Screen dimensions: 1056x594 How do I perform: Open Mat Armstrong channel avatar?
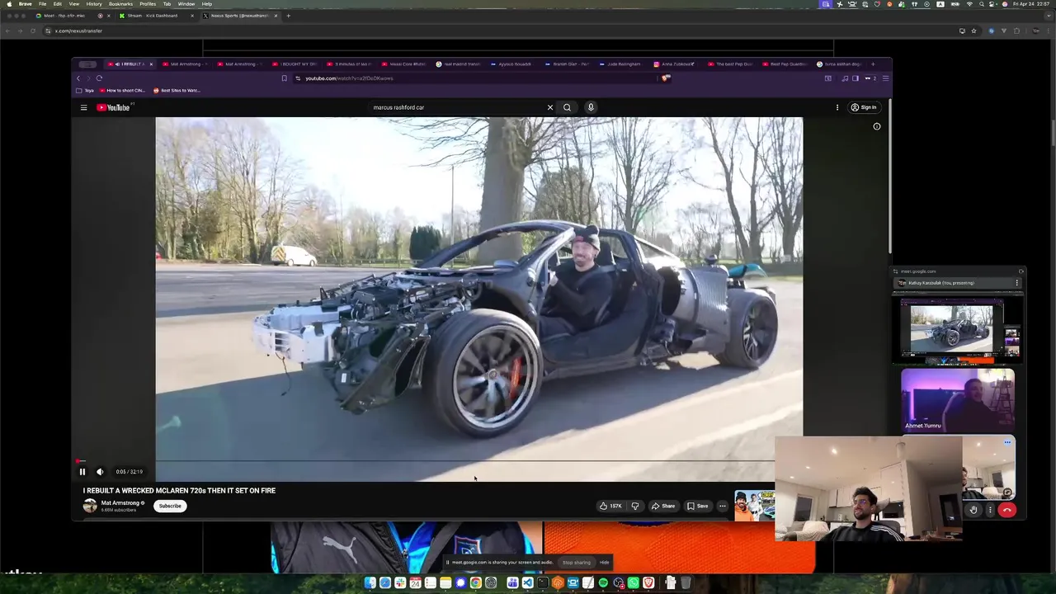pos(90,506)
